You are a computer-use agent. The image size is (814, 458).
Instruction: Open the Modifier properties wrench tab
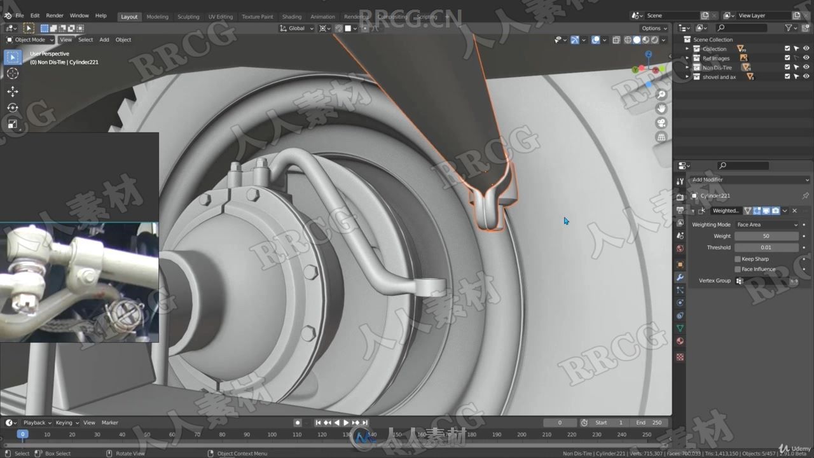point(680,277)
